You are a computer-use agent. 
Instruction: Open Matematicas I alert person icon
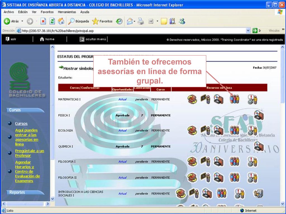[252, 99]
